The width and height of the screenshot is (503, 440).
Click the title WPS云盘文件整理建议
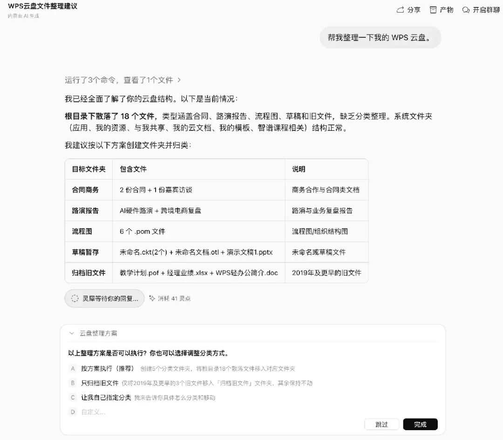(x=43, y=6)
